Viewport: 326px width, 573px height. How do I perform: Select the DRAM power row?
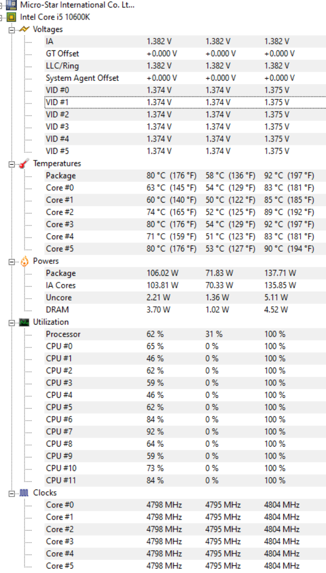pos(57,310)
